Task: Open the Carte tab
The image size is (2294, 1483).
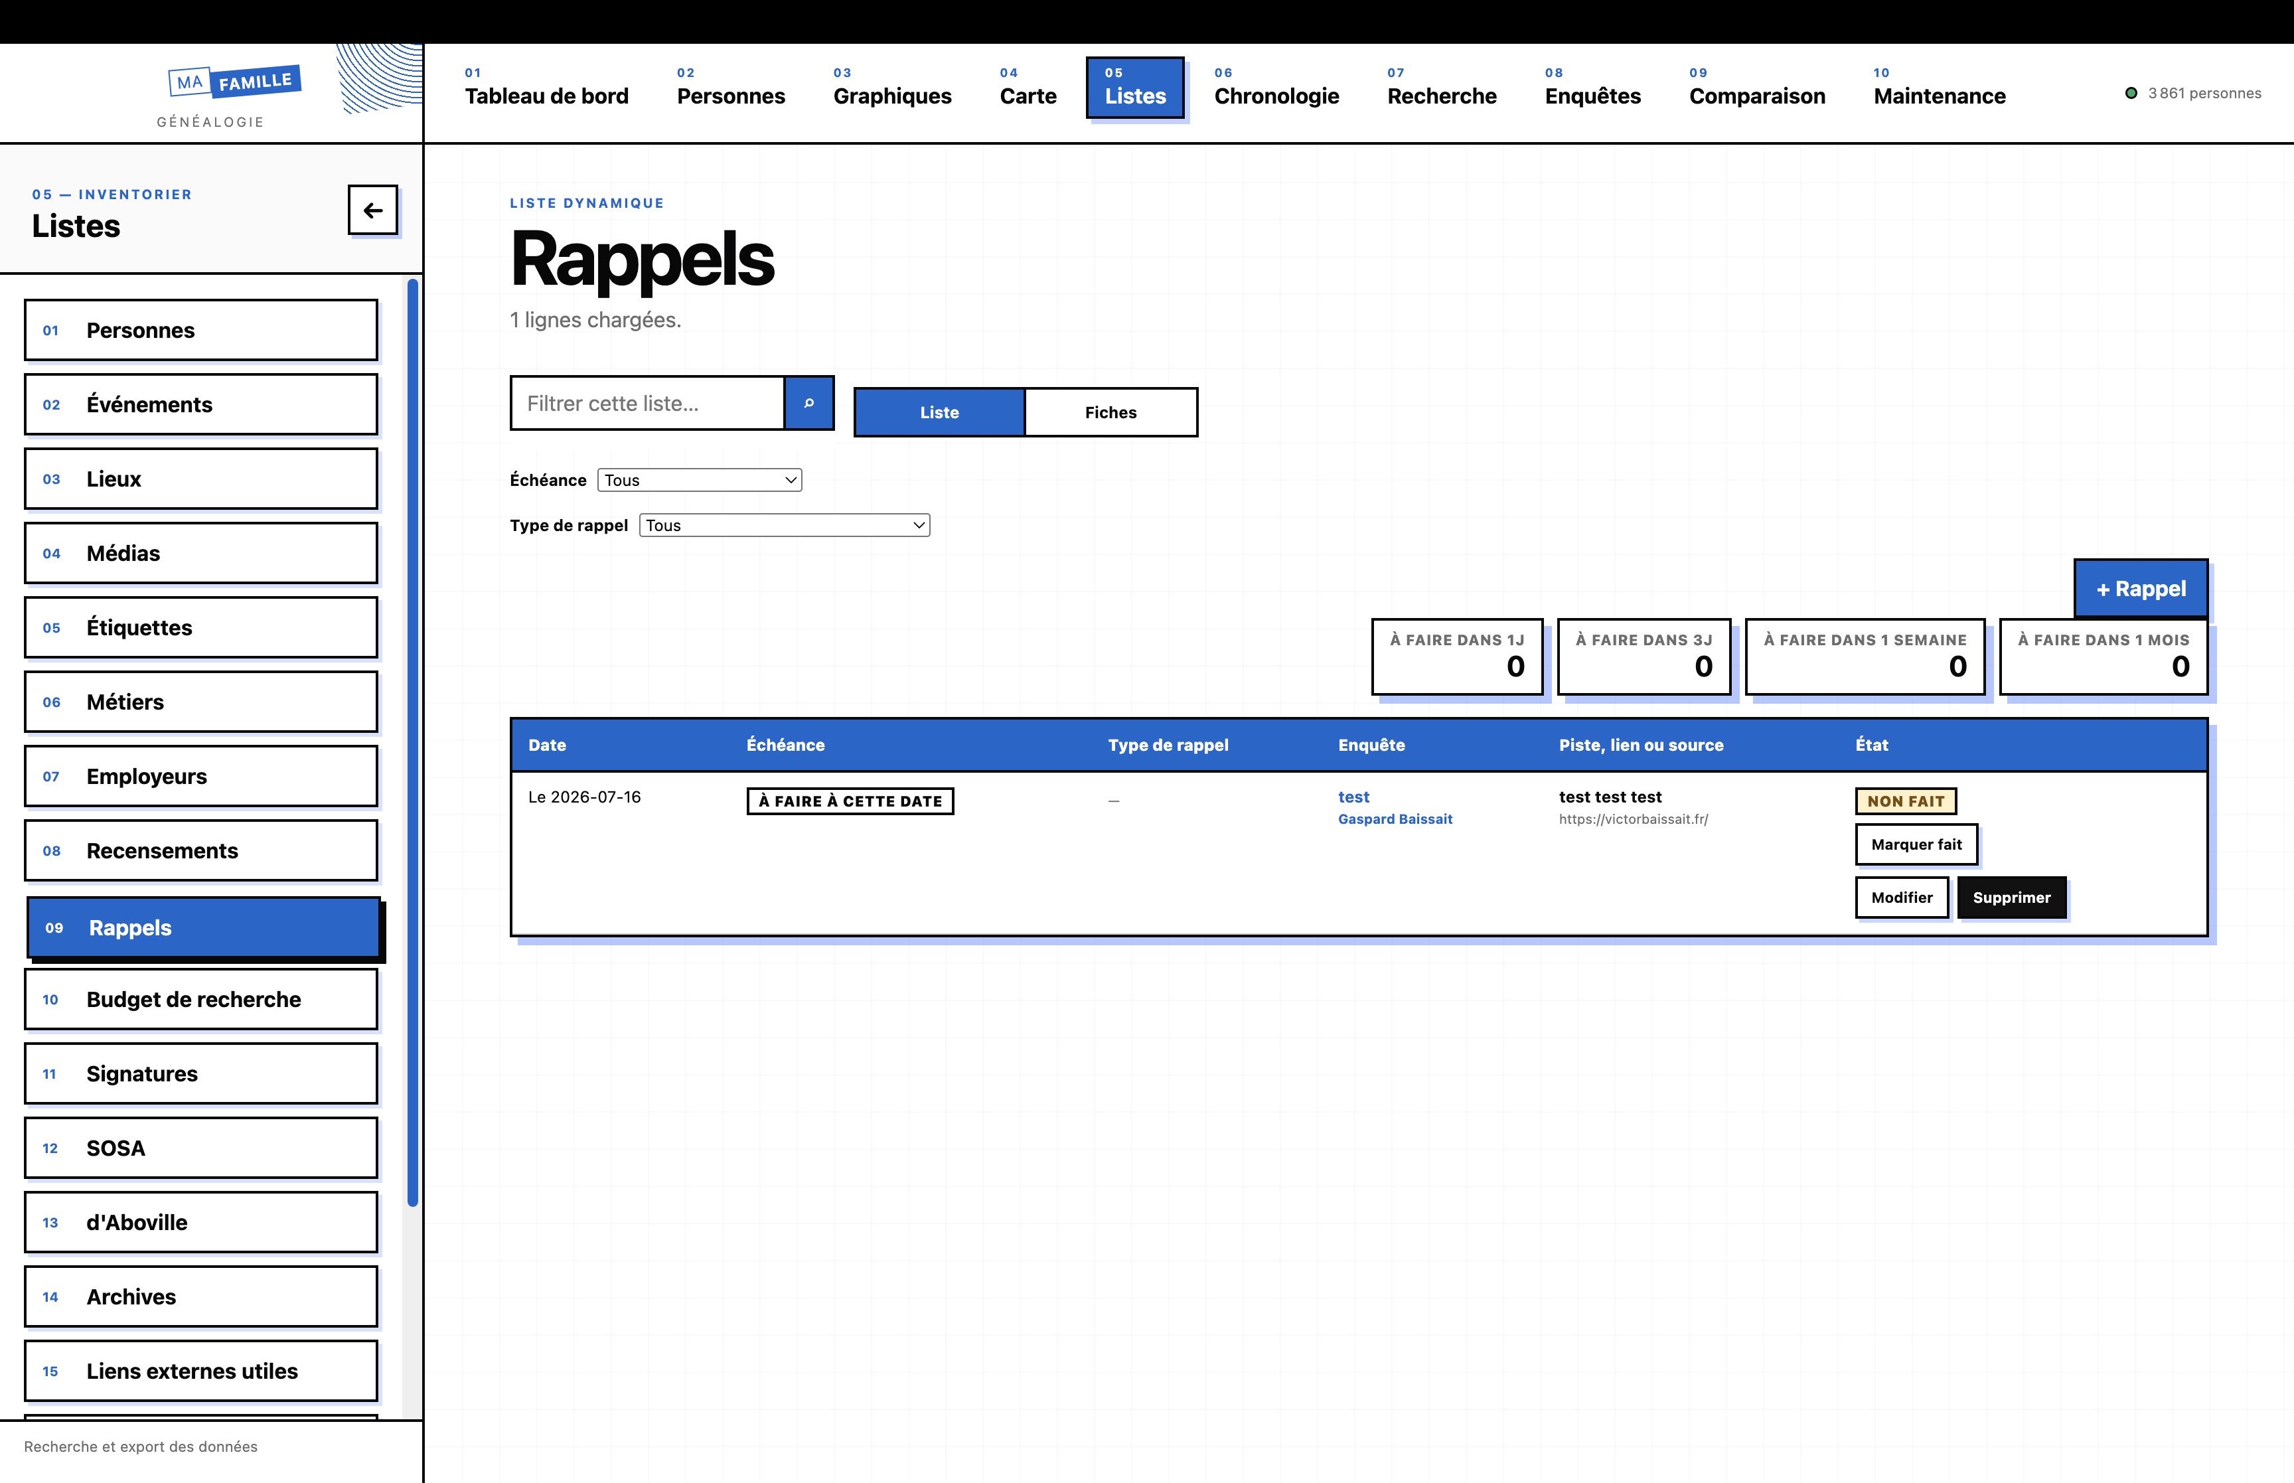Action: (1028, 87)
